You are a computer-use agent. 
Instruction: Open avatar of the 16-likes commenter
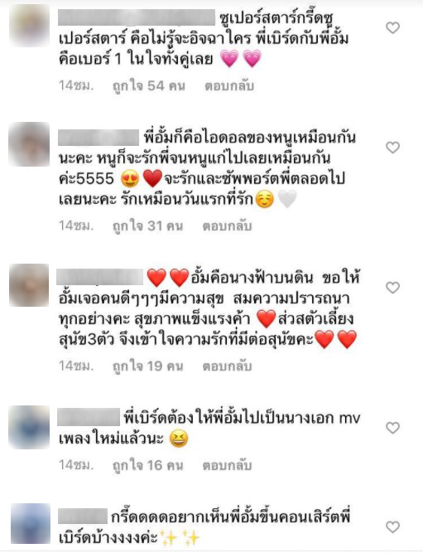[29, 427]
